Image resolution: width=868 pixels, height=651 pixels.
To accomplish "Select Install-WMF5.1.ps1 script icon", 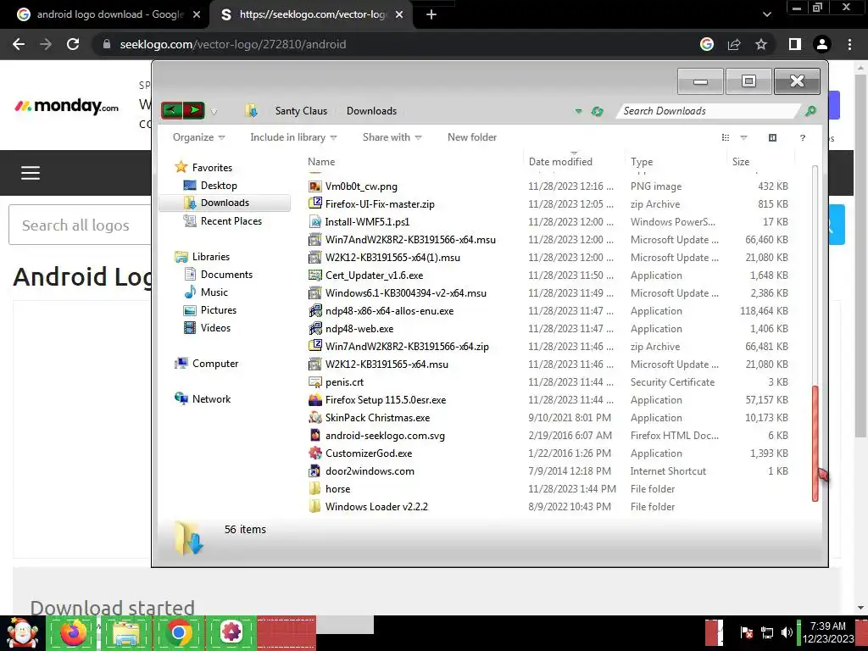I will point(315,221).
